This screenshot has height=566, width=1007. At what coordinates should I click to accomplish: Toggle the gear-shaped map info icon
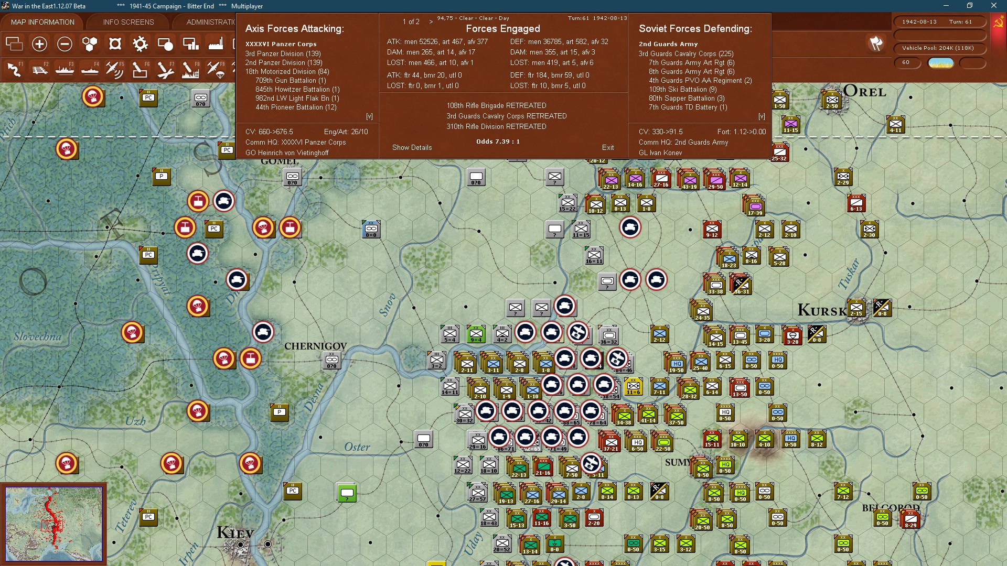pyautogui.click(x=140, y=44)
